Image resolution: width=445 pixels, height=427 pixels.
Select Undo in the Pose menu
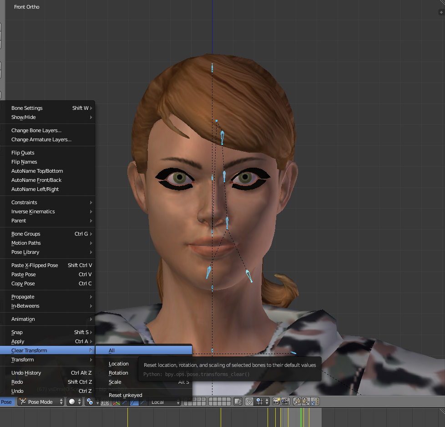[47, 391]
